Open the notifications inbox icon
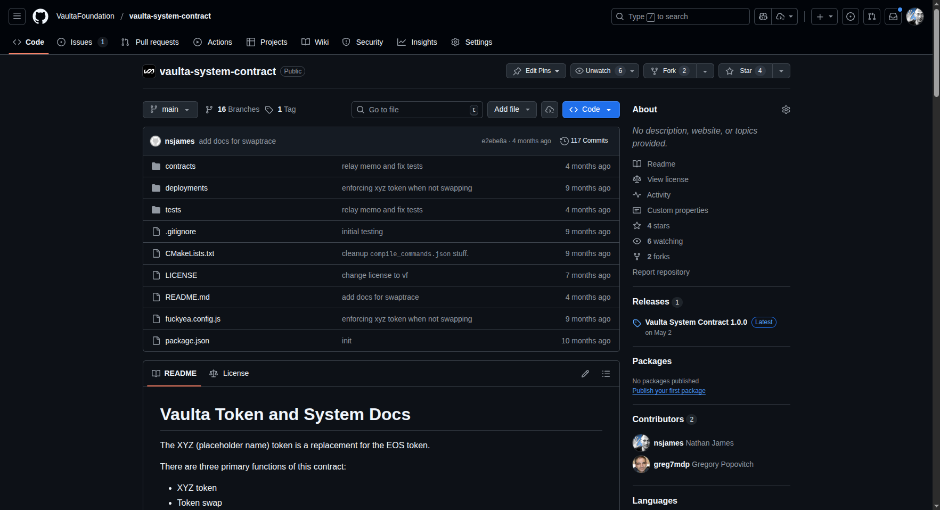Viewport: 940px width, 510px height. (x=893, y=17)
